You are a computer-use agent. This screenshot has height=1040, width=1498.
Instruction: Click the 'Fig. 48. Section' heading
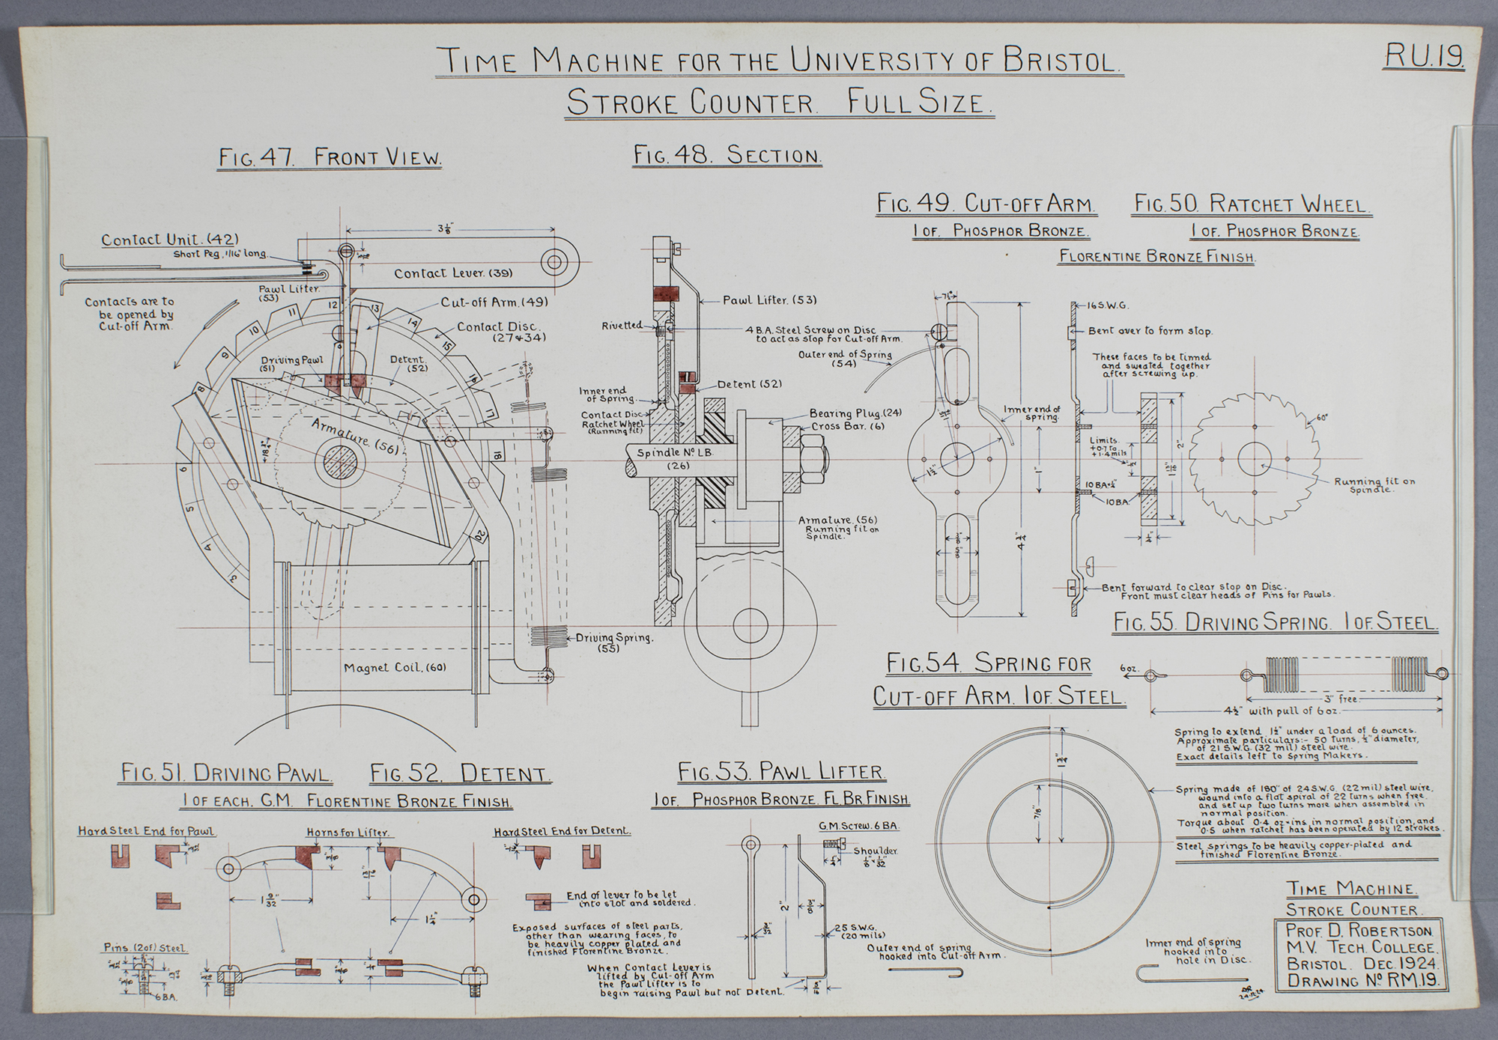[x=727, y=156]
